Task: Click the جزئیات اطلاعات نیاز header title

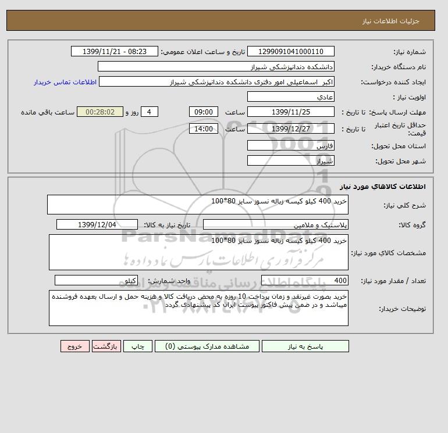Action: tap(390, 21)
